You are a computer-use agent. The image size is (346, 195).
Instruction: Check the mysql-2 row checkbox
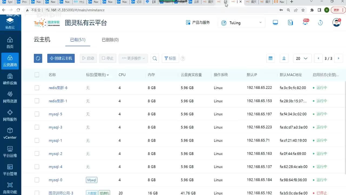37,154
